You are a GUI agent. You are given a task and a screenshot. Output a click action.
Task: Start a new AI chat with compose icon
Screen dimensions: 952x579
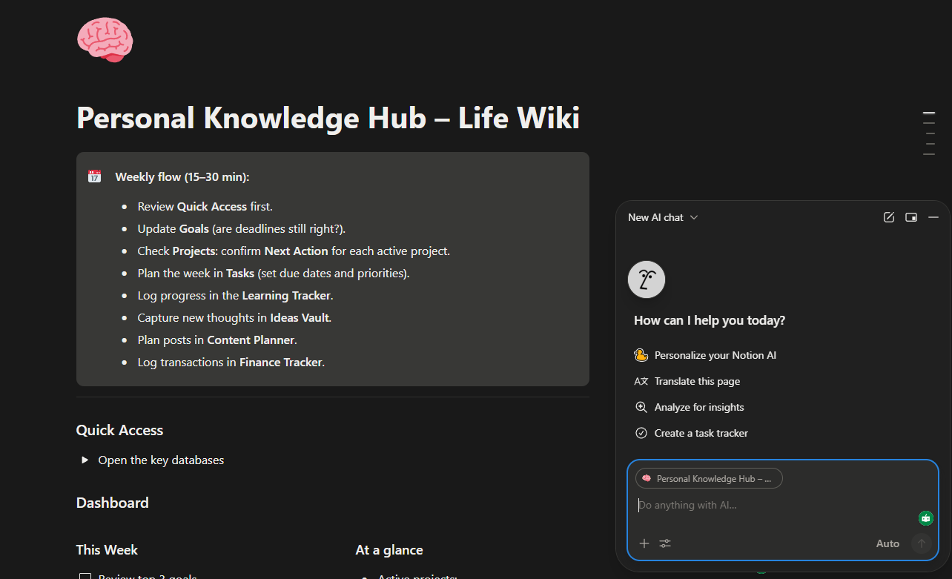tap(889, 217)
